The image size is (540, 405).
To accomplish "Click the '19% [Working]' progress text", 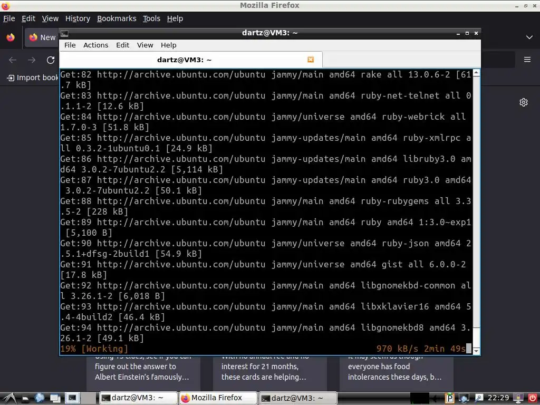I will click(x=94, y=349).
